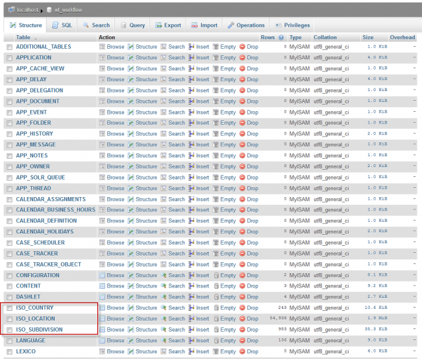Click Structure icon for the APPLICATION row
Image resolution: width=422 pixels, height=359 pixels.
click(x=130, y=58)
